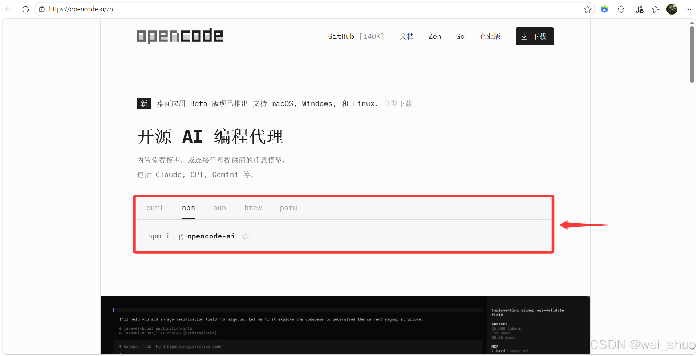Screen dimensions: 697x356
Task: Click the npm i -g opencode-ai command text
Action: click(x=191, y=236)
